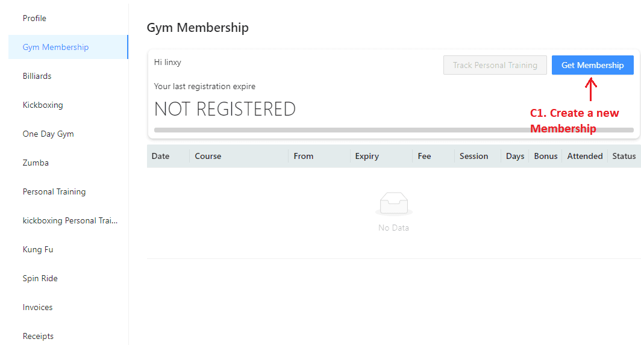The image size is (641, 345).
Task: Click the Get Membership button
Action: [592, 65]
